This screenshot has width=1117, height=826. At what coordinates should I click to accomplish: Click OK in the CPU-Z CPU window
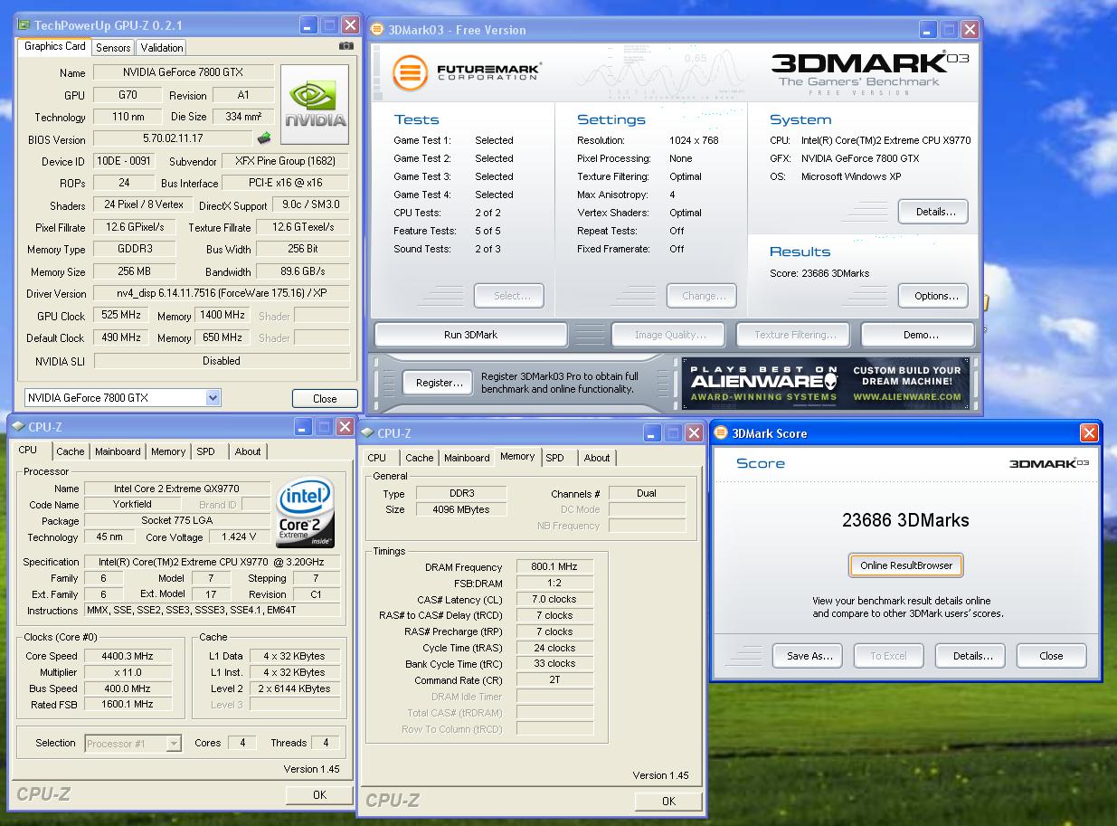tap(319, 794)
